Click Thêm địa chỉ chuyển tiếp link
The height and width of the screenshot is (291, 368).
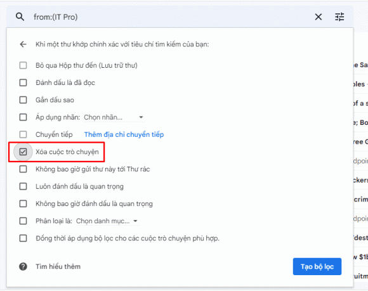[x=124, y=134]
